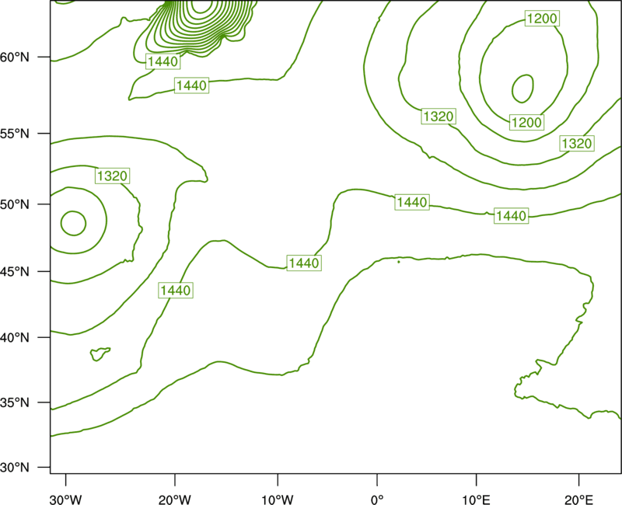Click the innermost oval contour of the eastern low
Screen dimensions: 622x505
click(522, 88)
